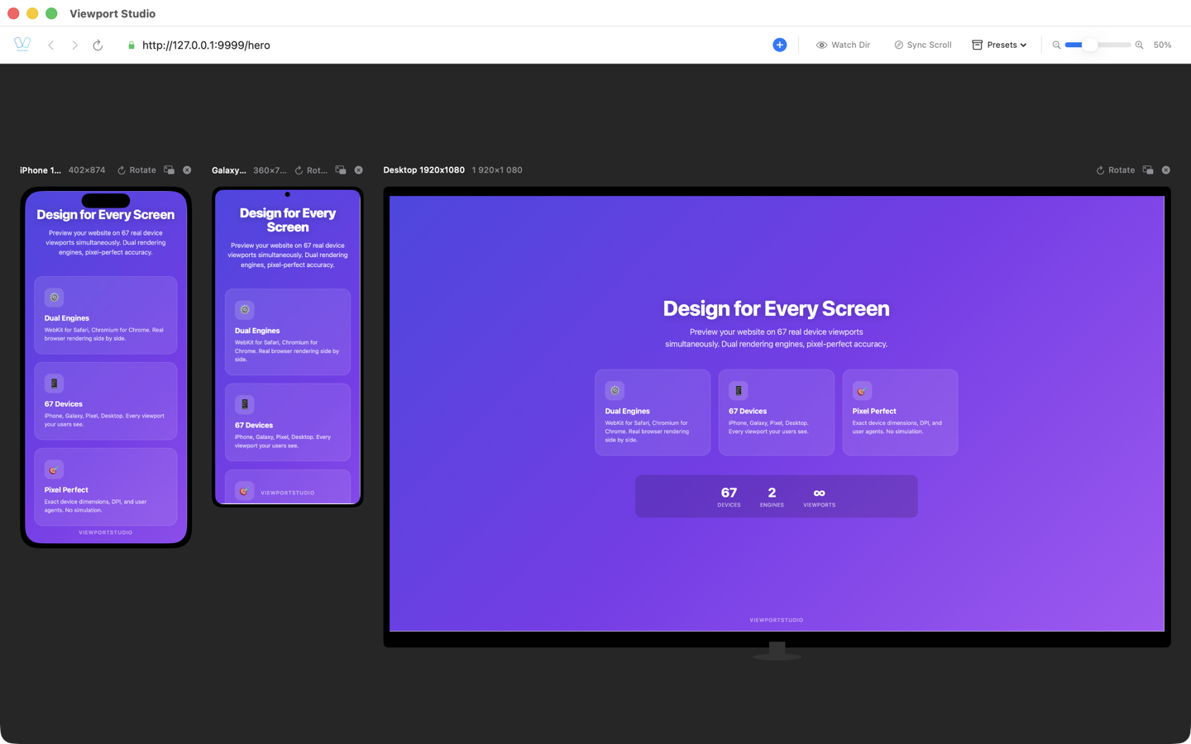Click Rotate on the Desktop viewport

tap(1116, 169)
